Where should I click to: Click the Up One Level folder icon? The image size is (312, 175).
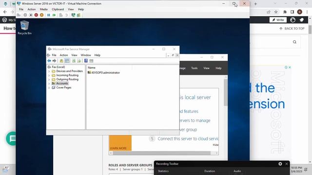coord(61,61)
